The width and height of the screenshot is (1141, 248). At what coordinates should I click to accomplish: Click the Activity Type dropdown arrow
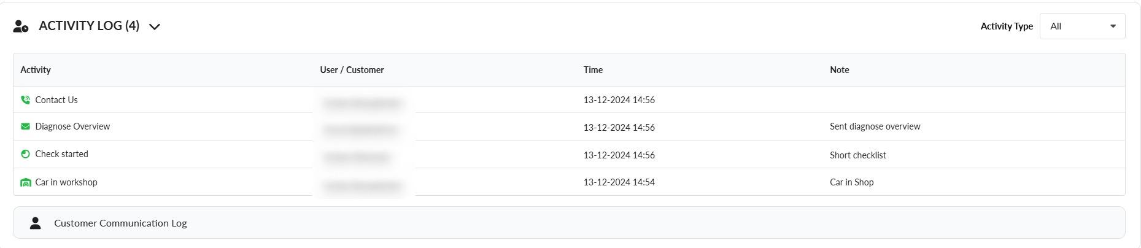tap(1113, 26)
